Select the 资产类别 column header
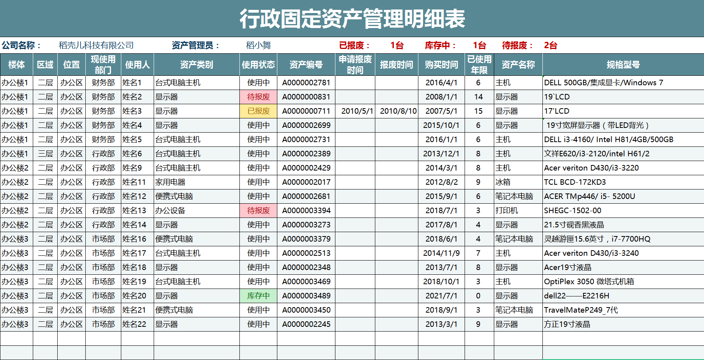704x360 pixels. [x=197, y=65]
